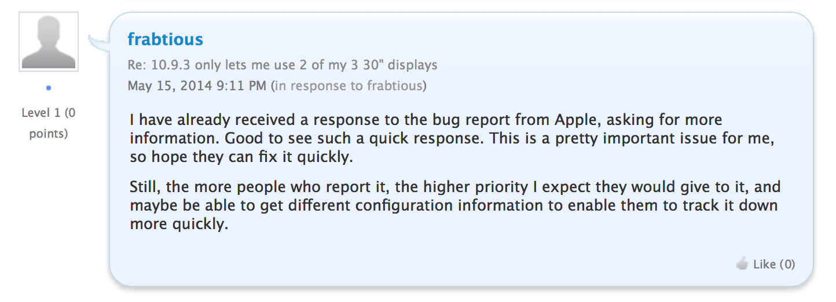
Task: Click the grey user avatar silhouette
Action: (49, 42)
